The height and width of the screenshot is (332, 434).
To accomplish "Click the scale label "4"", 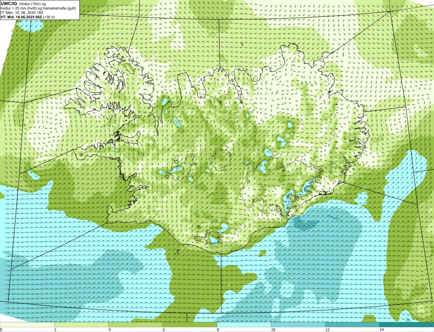I will pyautogui.click(x=109, y=330).
